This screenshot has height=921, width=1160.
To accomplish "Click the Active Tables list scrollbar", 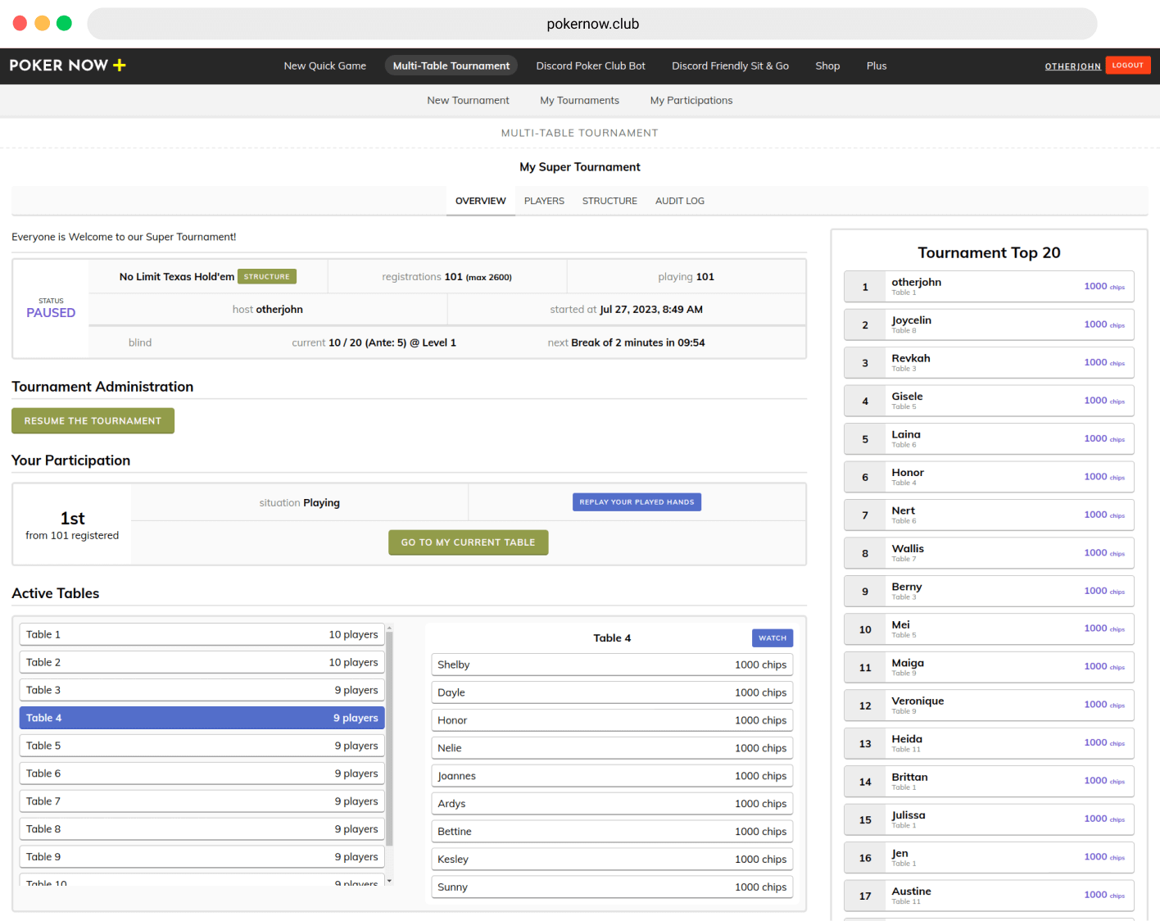I will click(389, 738).
